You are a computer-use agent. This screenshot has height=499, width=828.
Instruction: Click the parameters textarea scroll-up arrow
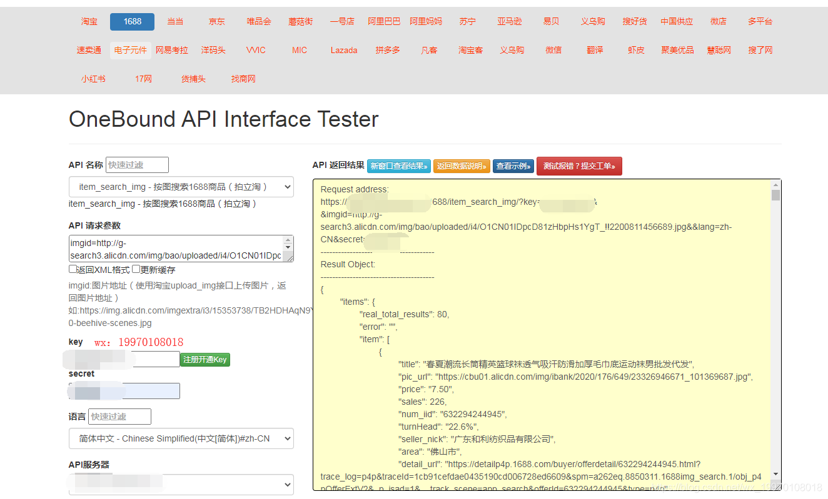point(288,240)
